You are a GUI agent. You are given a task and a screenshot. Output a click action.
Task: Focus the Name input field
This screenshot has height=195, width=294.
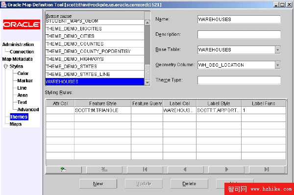[x=239, y=19]
